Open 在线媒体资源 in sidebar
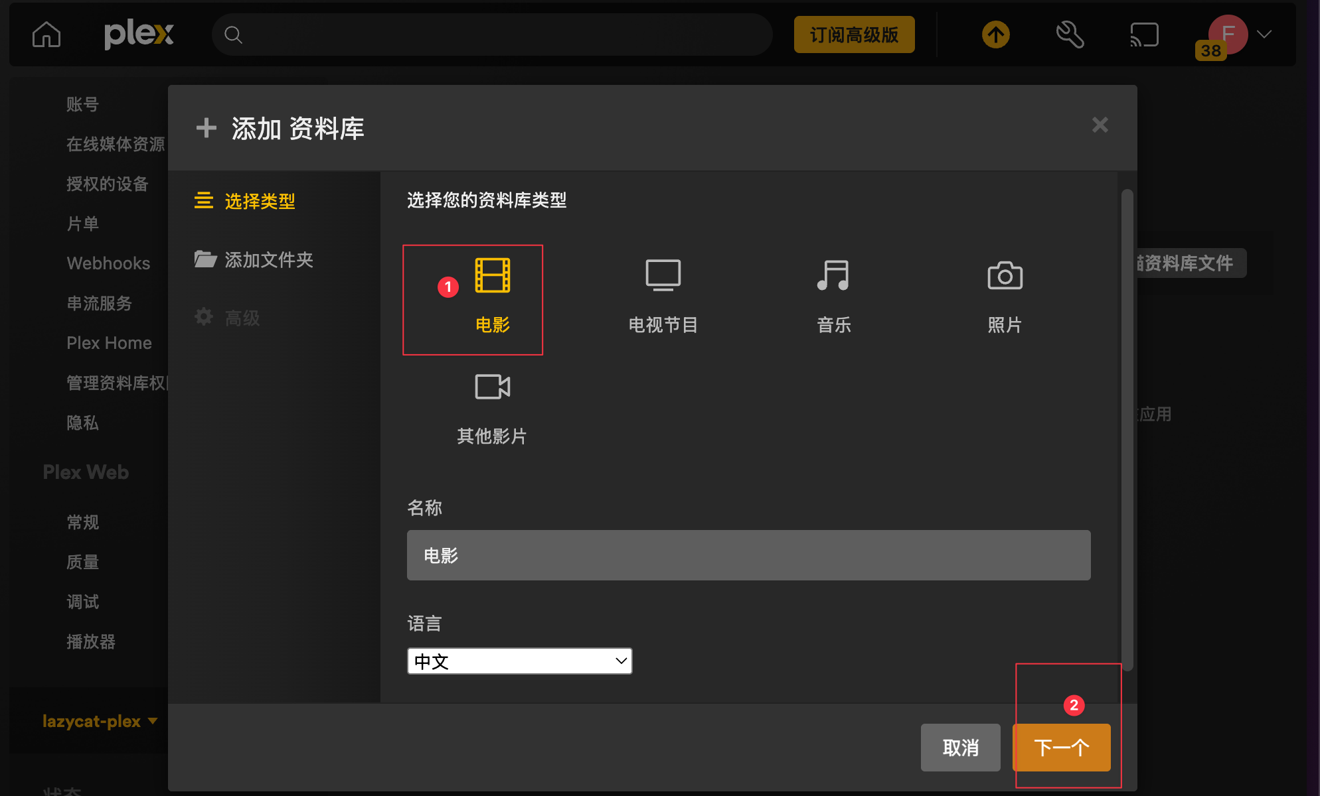This screenshot has height=796, width=1320. click(116, 144)
